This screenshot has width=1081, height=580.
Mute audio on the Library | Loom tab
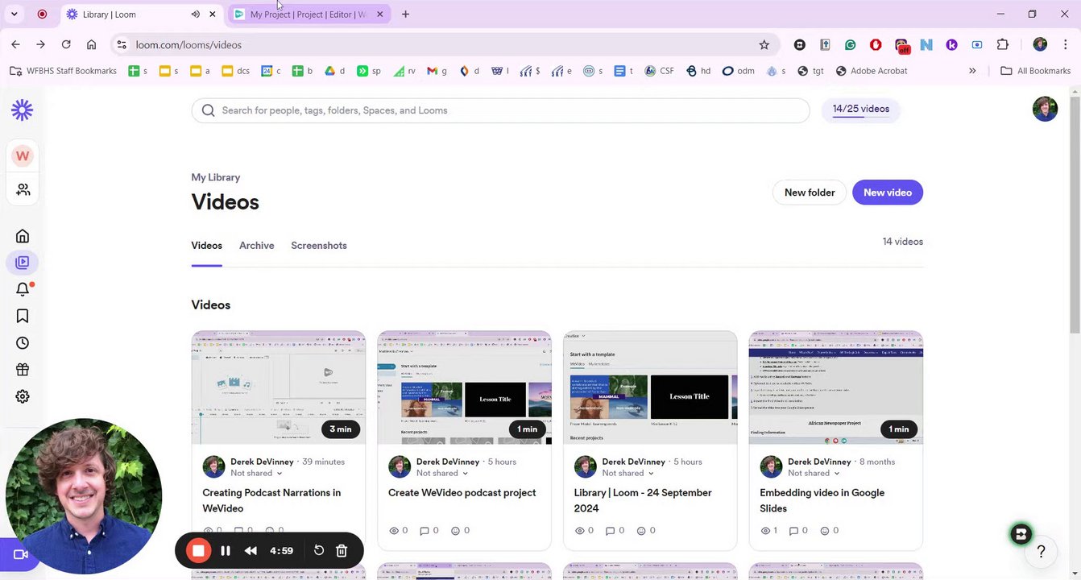pyautogui.click(x=196, y=14)
